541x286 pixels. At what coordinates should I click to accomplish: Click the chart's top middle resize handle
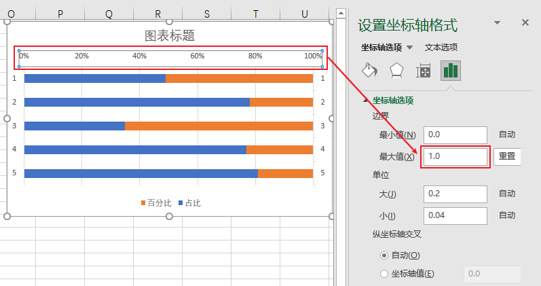pyautogui.click(x=169, y=22)
